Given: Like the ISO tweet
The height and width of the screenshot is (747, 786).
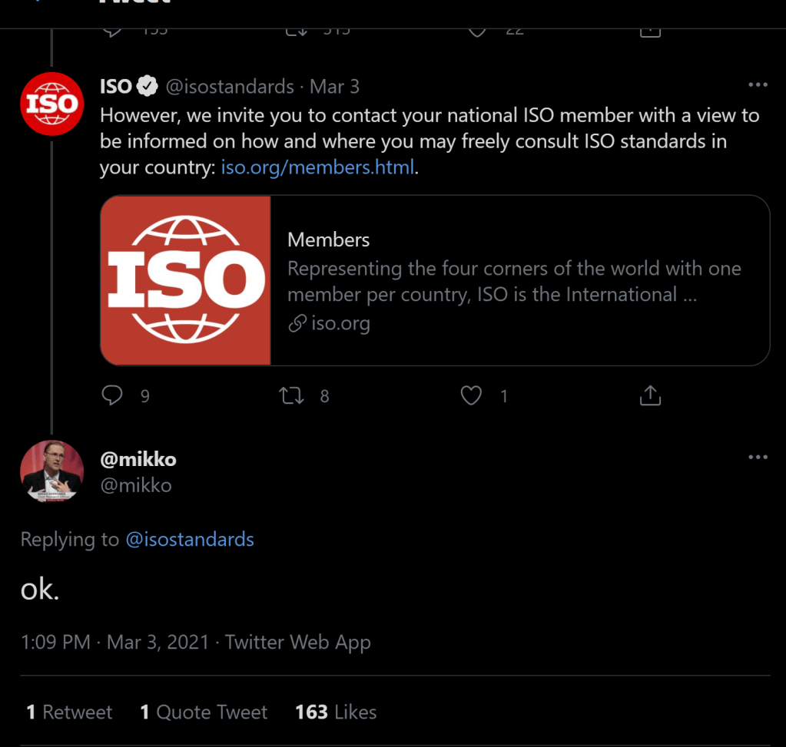Looking at the screenshot, I should click(470, 395).
